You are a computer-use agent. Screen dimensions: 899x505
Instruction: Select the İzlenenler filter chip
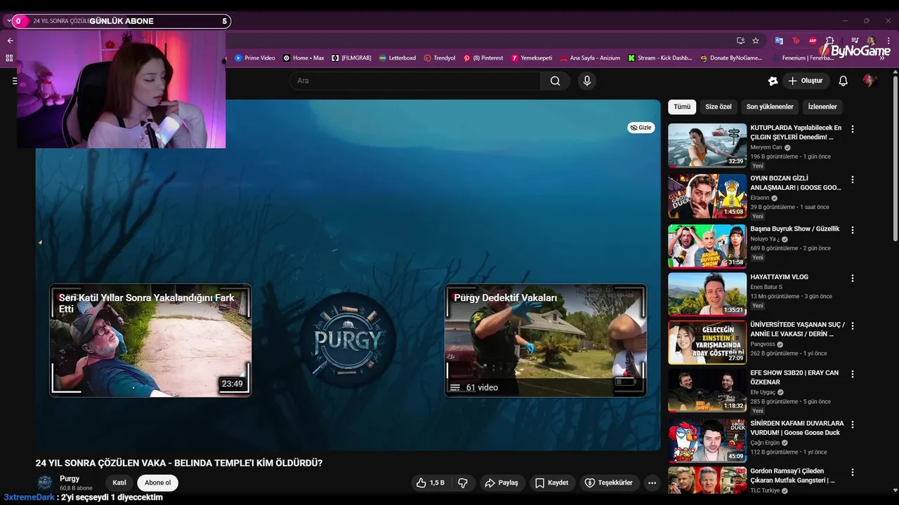(822, 107)
